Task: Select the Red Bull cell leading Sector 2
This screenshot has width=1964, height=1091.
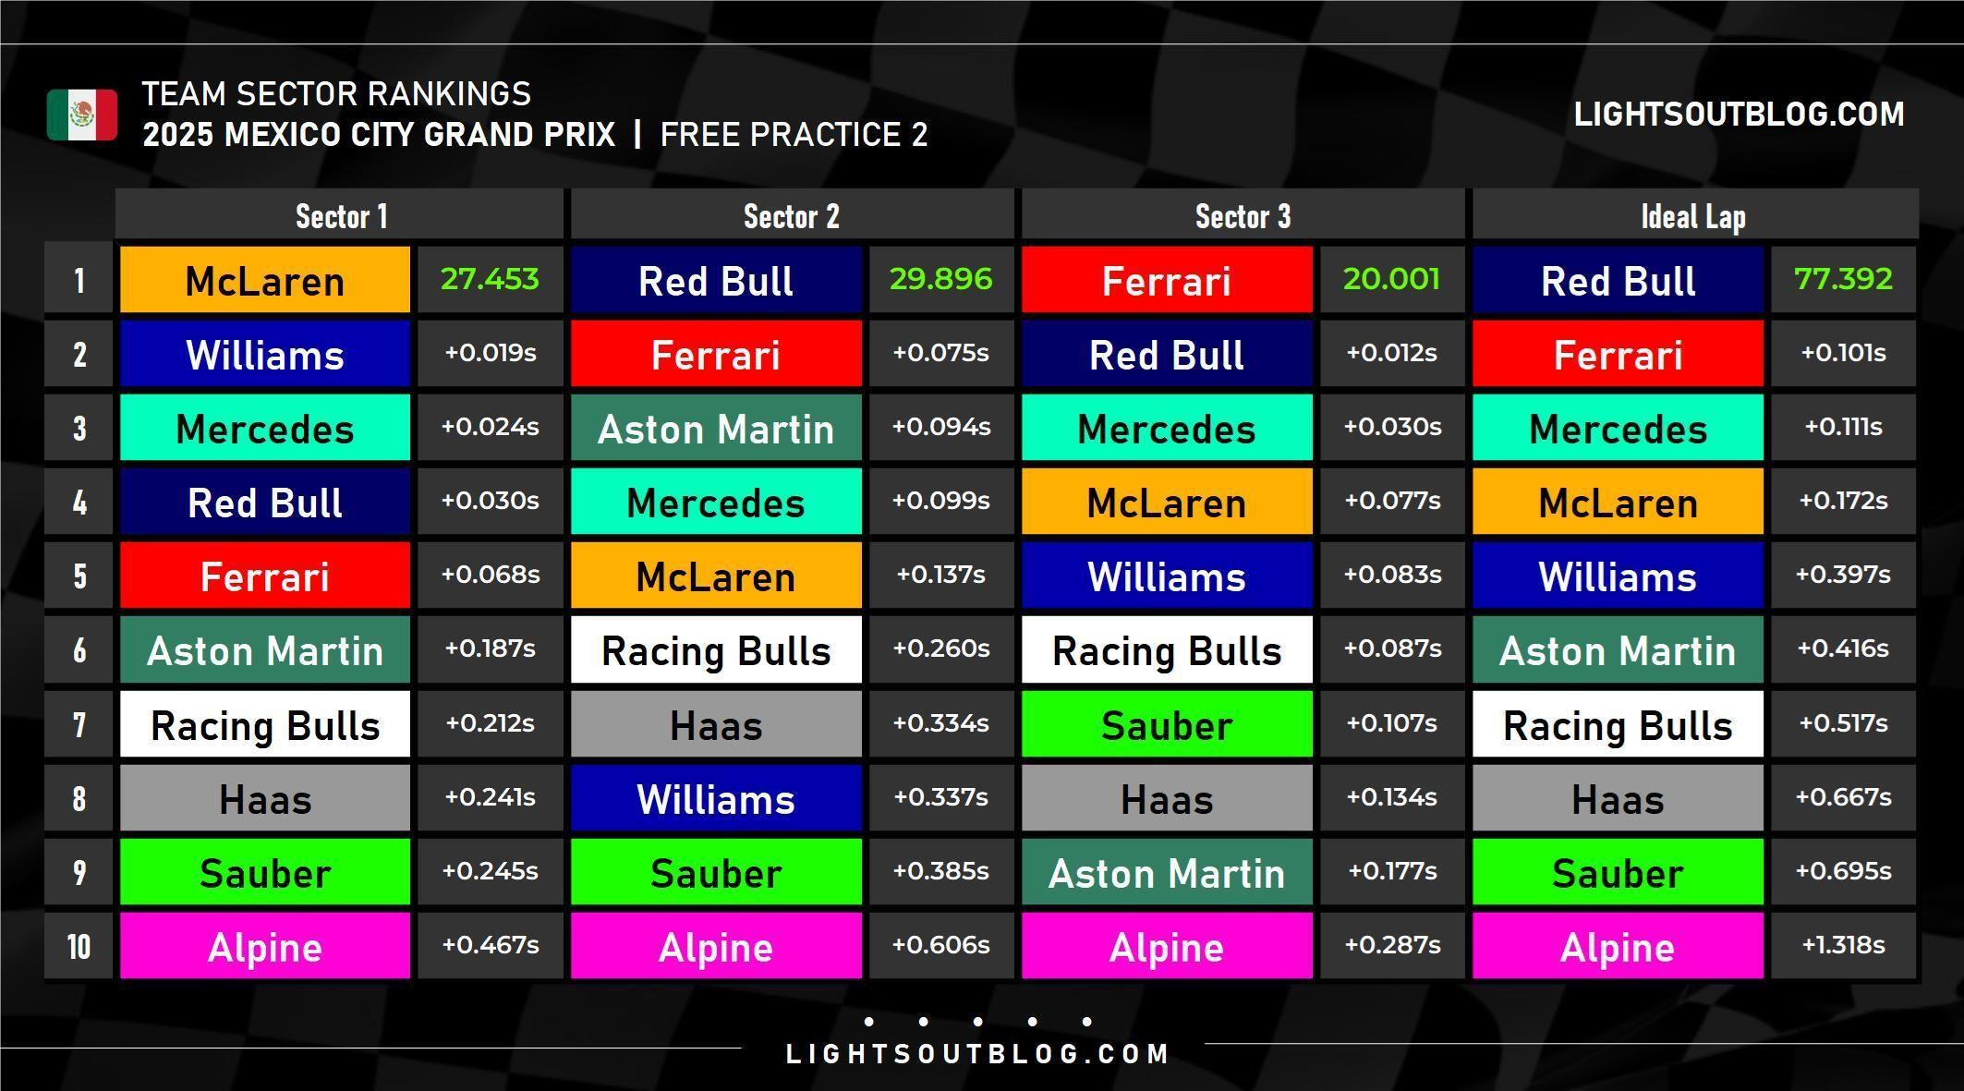Action: [716, 280]
